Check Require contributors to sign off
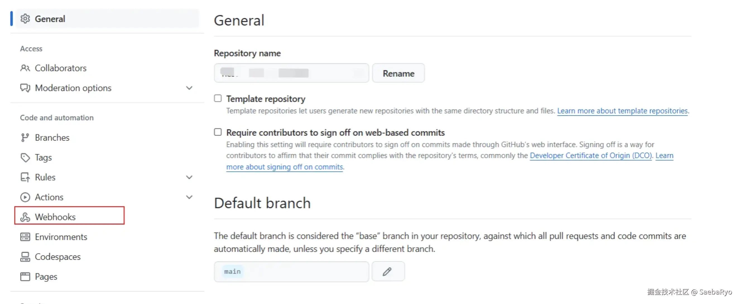 coord(218,132)
